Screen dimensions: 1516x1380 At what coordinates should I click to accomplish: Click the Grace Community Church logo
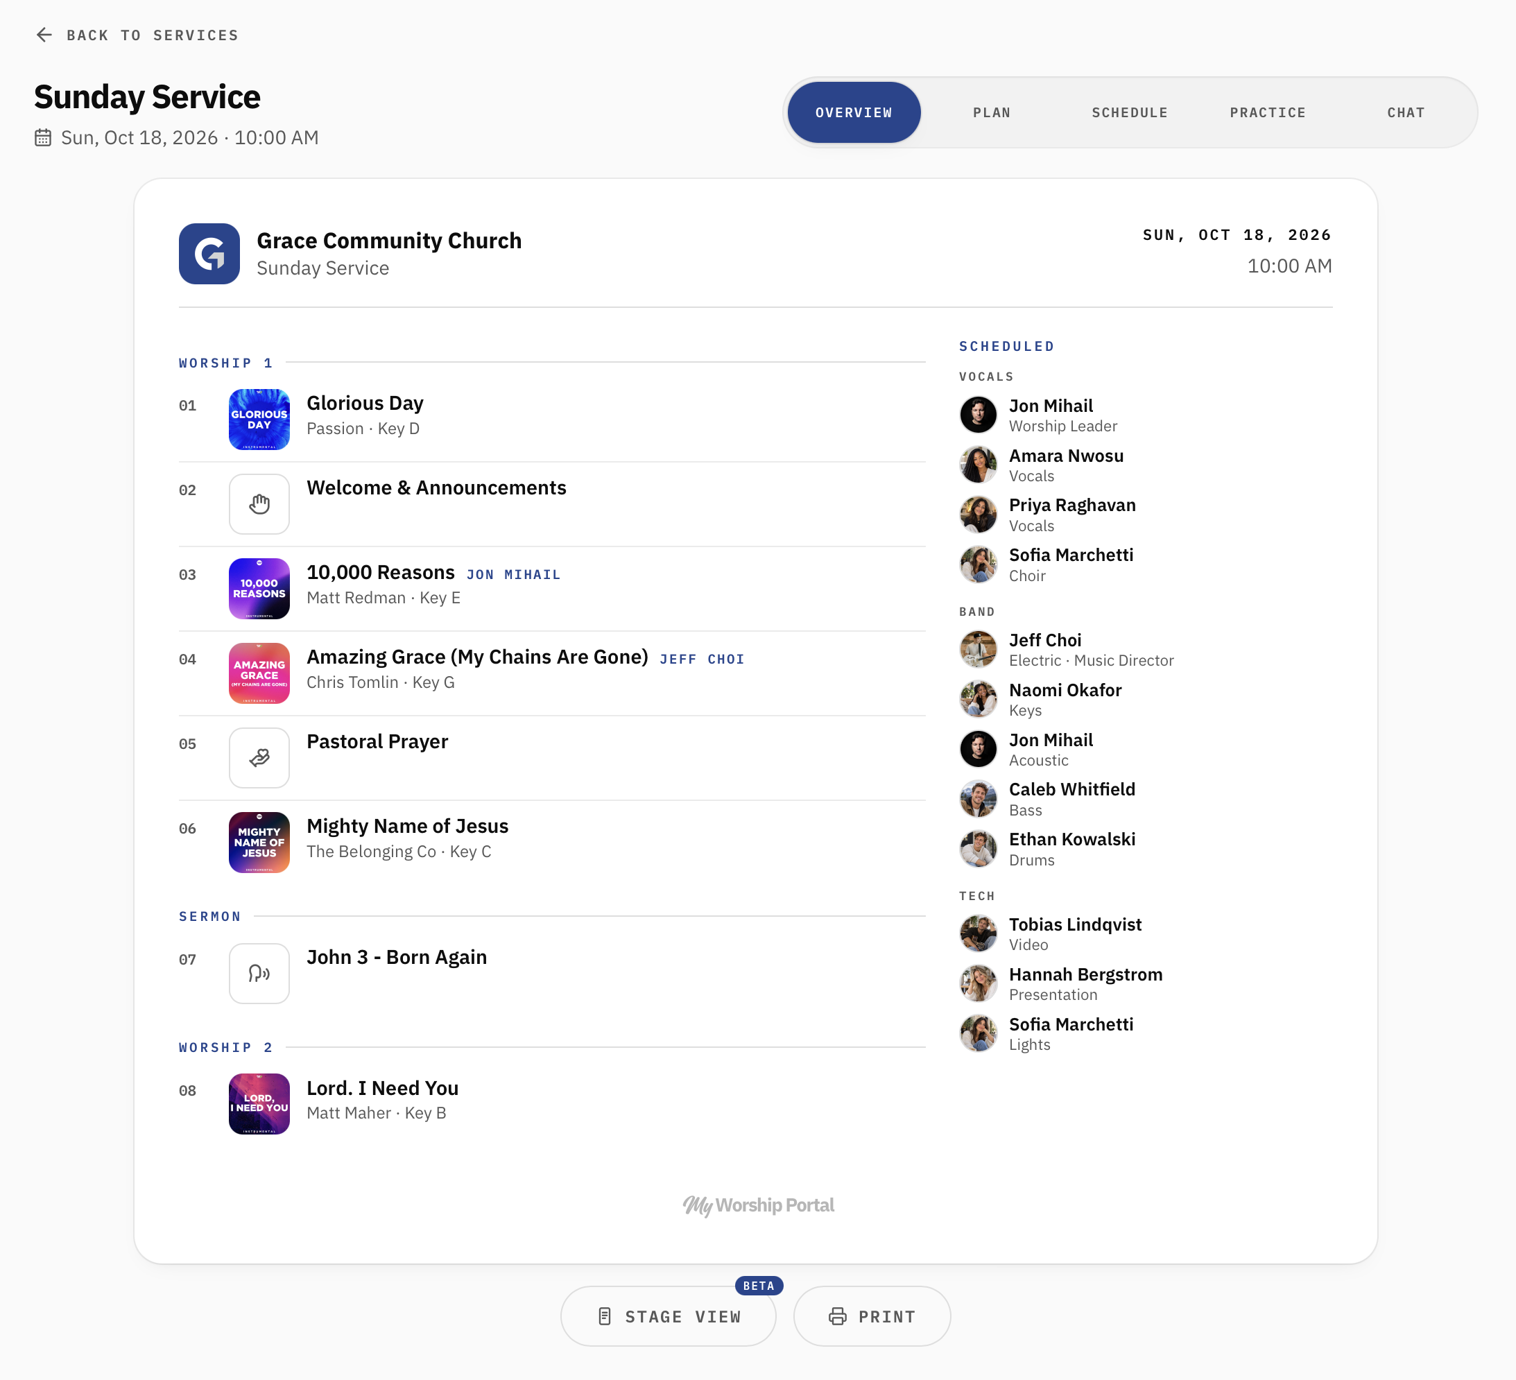[209, 253]
